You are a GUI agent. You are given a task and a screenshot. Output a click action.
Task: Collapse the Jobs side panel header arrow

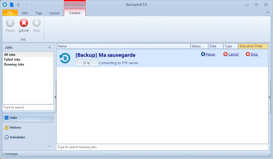(x=50, y=47)
